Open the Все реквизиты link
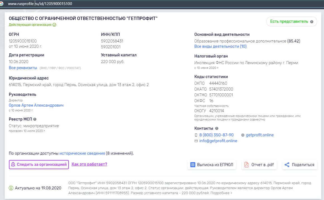Screen dimensions: 324x200 [x=23, y=68]
